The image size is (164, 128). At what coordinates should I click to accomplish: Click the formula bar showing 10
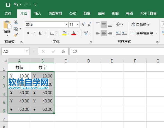(x=117, y=51)
